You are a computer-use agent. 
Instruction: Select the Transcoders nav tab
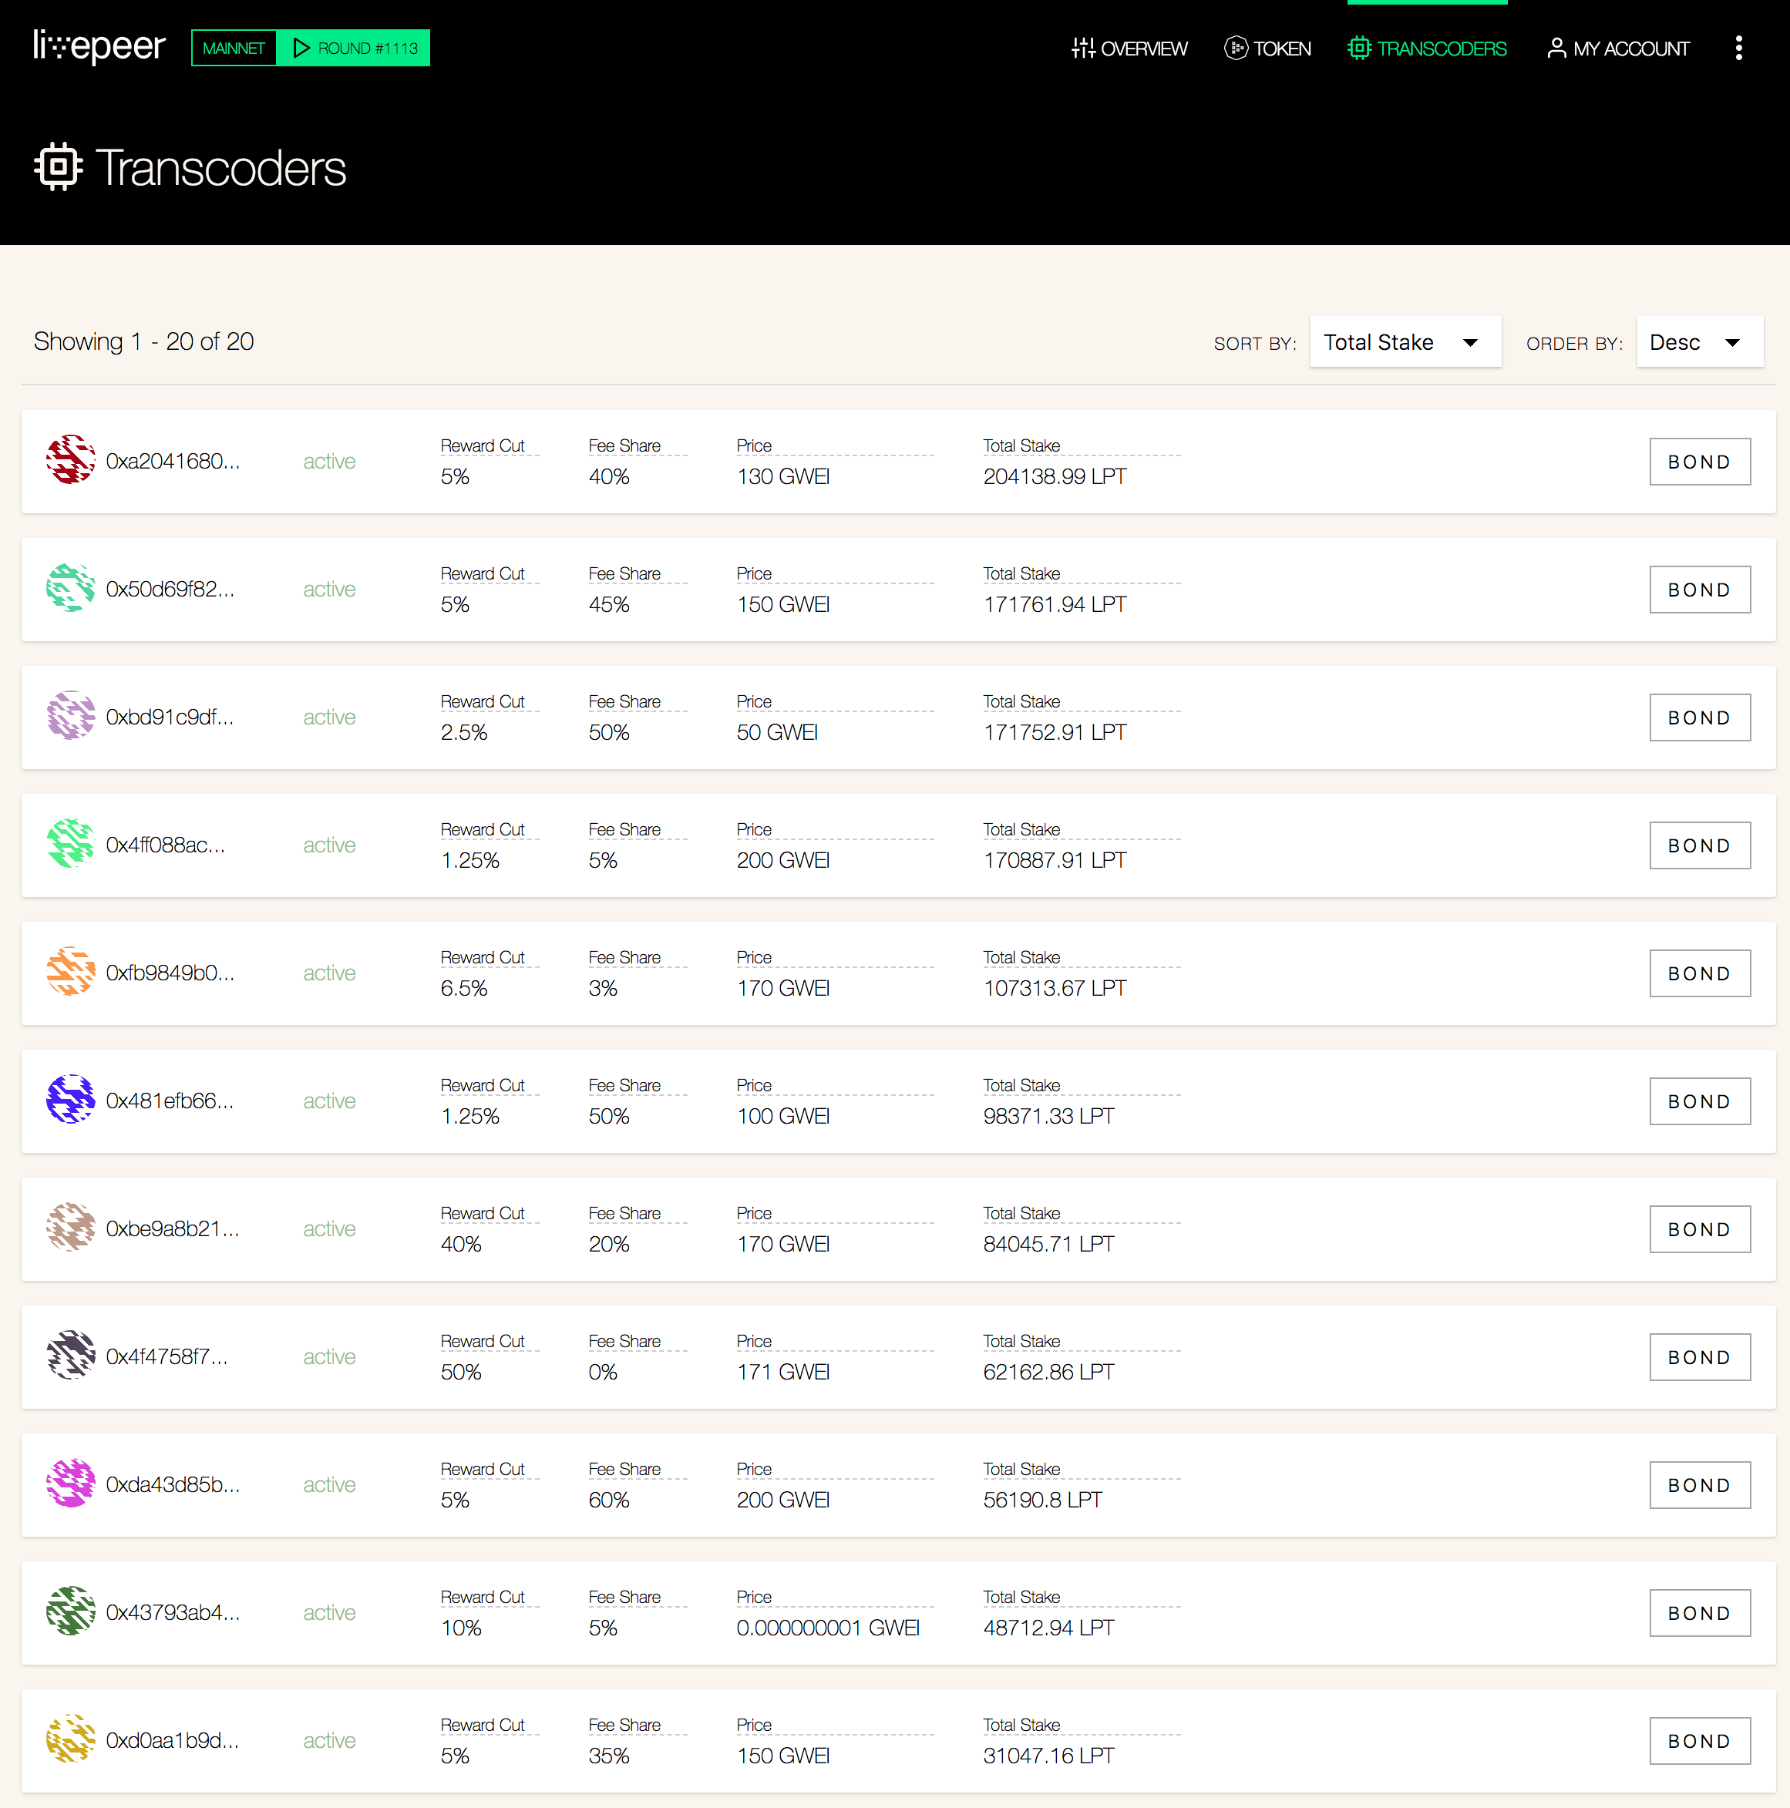point(1427,49)
